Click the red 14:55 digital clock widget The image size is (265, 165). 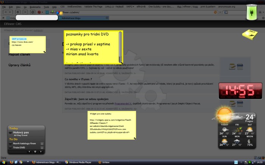tap(240, 91)
